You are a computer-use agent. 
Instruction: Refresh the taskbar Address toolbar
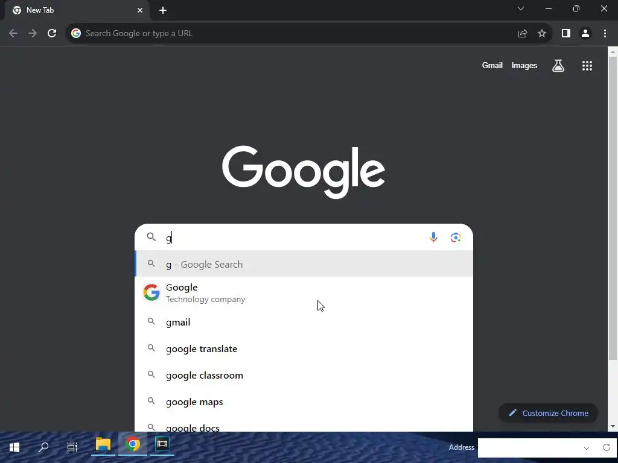tap(606, 447)
